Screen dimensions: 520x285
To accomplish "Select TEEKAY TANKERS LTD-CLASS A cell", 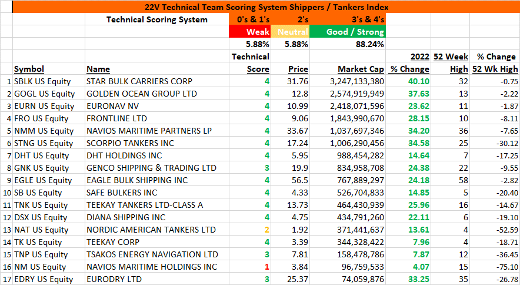I will tap(157, 205).
